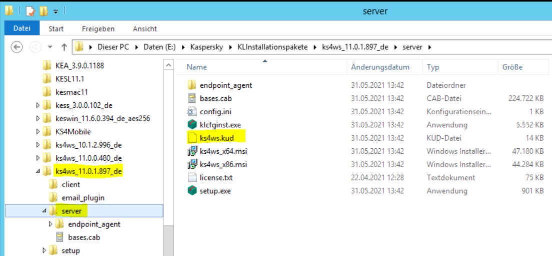The width and height of the screenshot is (552, 256).
Task: Expand the kess_3.0.0.102_de tree node
Action: [38, 105]
